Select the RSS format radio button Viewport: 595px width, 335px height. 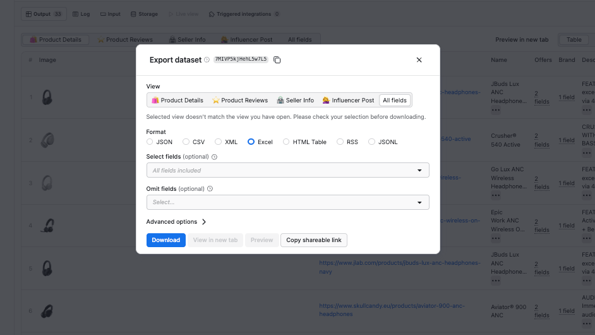coord(340,142)
